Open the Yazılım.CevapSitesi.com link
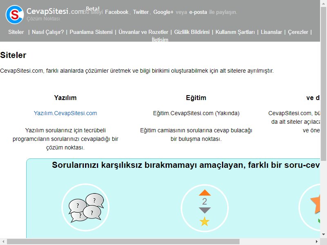 click(65, 113)
